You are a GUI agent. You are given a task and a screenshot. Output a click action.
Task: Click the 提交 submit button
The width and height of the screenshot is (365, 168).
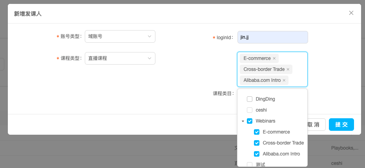pos(341,125)
